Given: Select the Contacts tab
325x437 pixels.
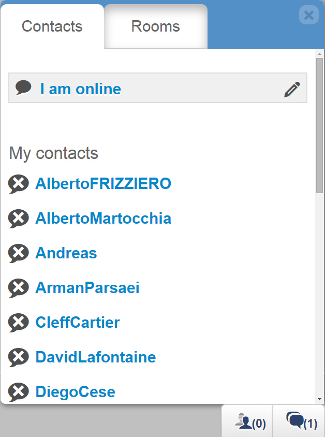Looking at the screenshot, I should point(52,26).
